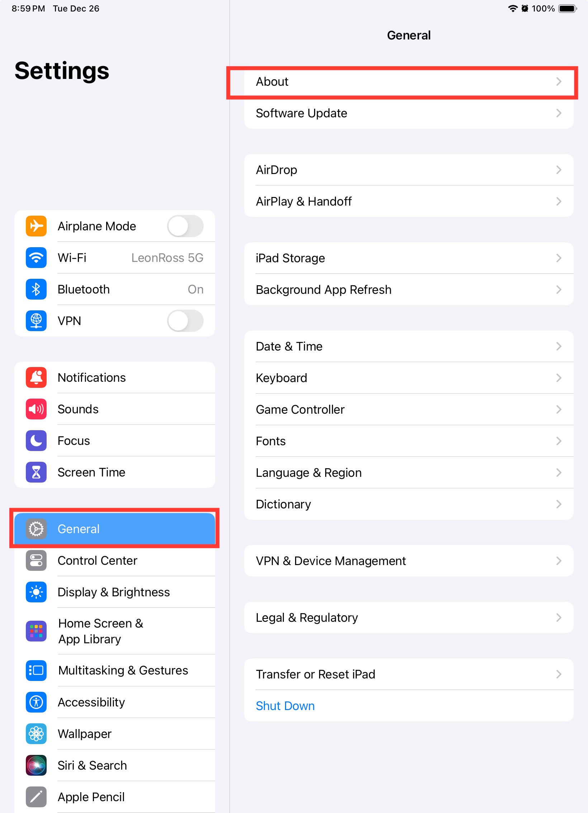Tap the Keyboard row chevron
Image resolution: width=588 pixels, height=813 pixels.
pos(559,378)
